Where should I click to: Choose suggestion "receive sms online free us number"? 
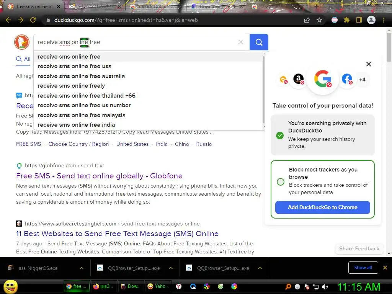[149, 105]
